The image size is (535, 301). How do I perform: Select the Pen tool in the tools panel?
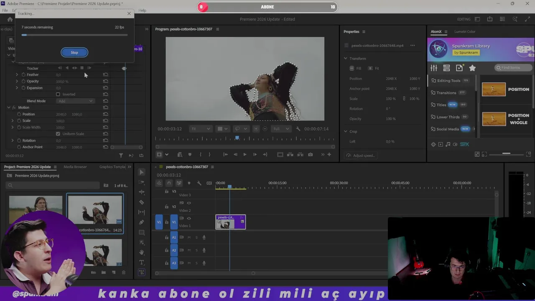(142, 222)
